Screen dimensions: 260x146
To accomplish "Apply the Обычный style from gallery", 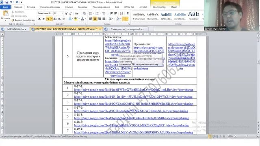I will point(139,16).
